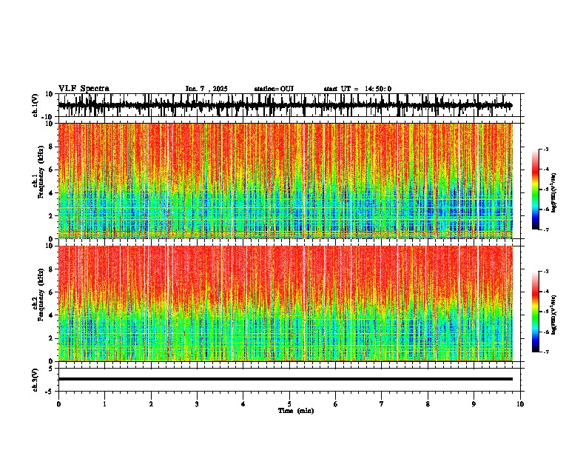Click the ch.3 voltage tick label '5'

click(x=52, y=369)
